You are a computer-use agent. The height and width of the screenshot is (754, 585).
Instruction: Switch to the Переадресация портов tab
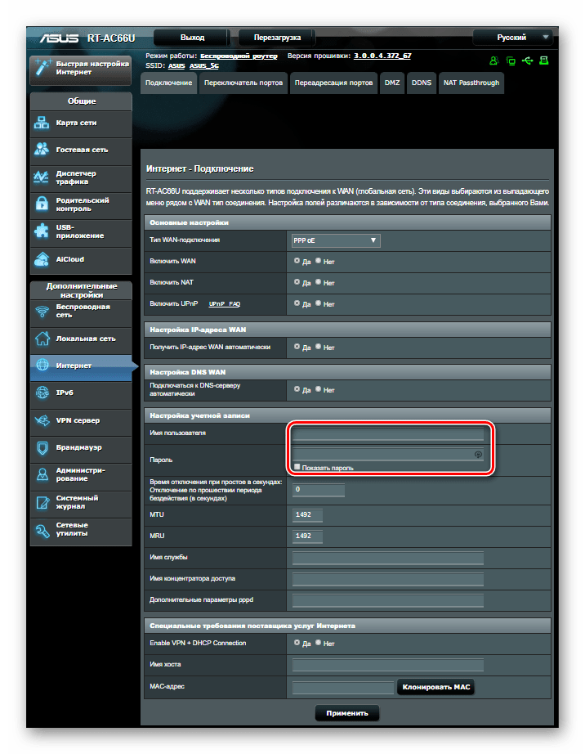coord(334,83)
